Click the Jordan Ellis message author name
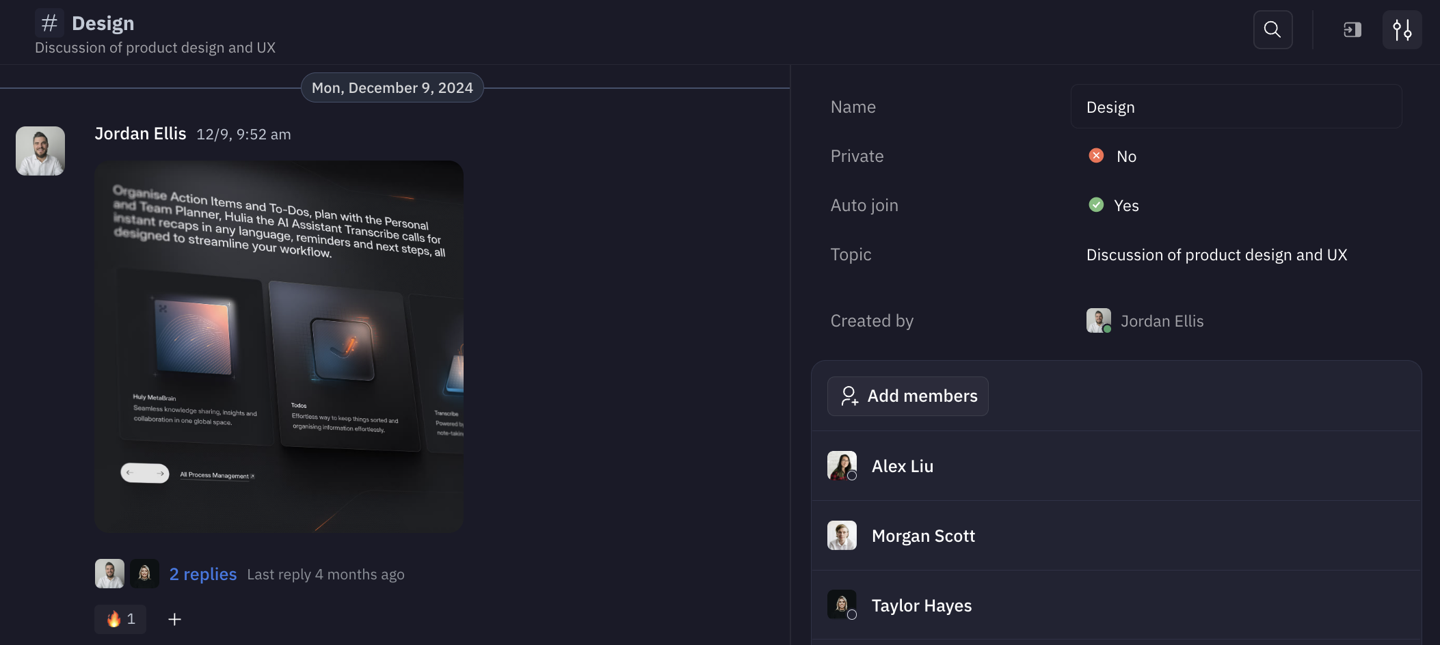The height and width of the screenshot is (645, 1440). pos(140,134)
